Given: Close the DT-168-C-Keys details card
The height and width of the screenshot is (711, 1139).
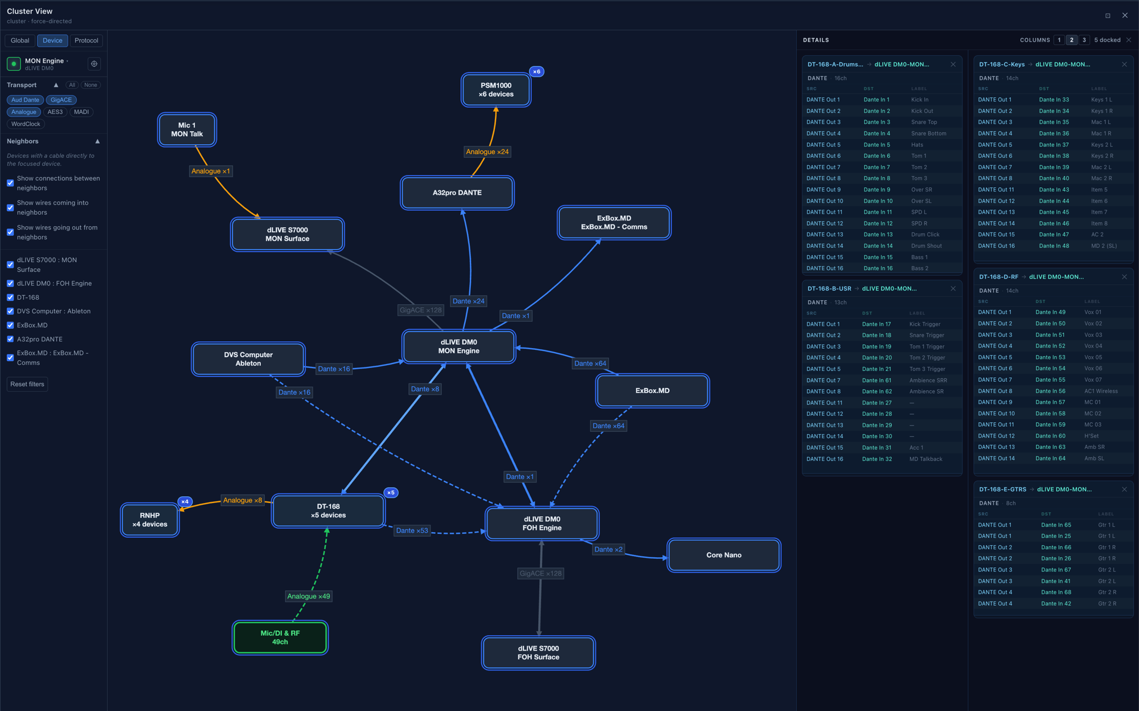Looking at the screenshot, I should (x=1124, y=64).
